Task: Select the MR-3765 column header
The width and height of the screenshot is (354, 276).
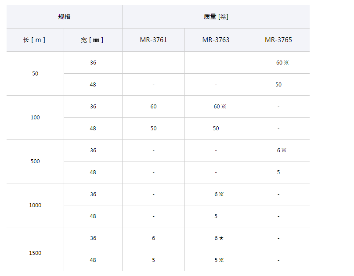Action: (278, 40)
